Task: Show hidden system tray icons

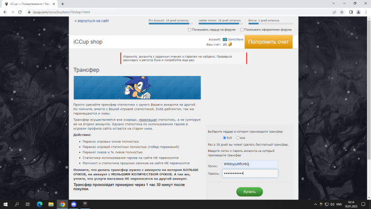Action: pyautogui.click(x=315, y=204)
